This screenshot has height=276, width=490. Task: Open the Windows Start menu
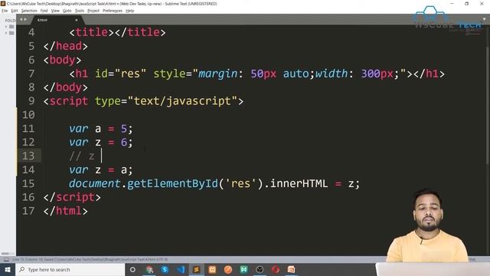[x=8, y=269]
